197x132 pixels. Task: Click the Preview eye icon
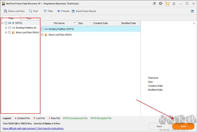pos(58,11)
